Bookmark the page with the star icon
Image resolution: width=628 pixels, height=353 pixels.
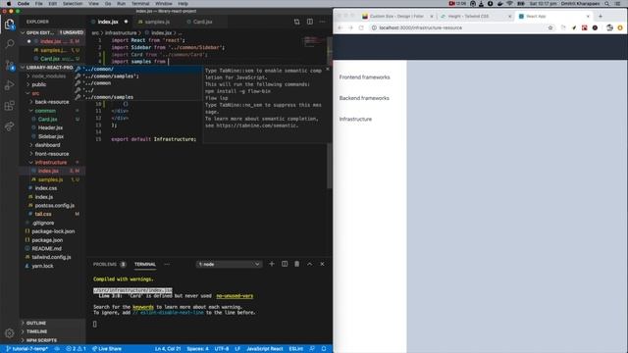coord(550,27)
